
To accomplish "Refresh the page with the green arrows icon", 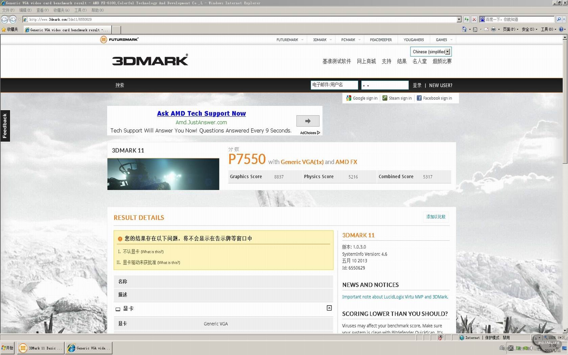I will coord(467,19).
